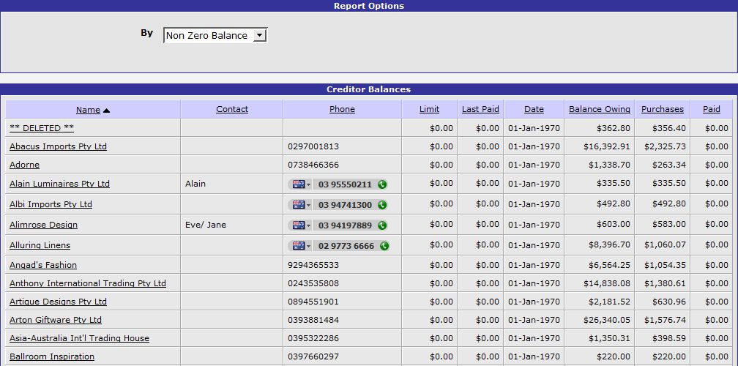
Task: Open Abacus Imports Pty Ltd creditor
Action: coord(58,146)
